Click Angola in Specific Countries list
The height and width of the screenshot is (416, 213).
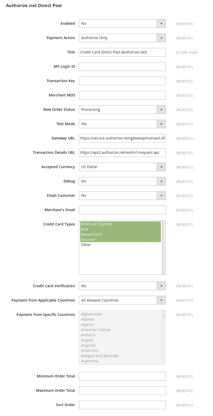[121, 340]
